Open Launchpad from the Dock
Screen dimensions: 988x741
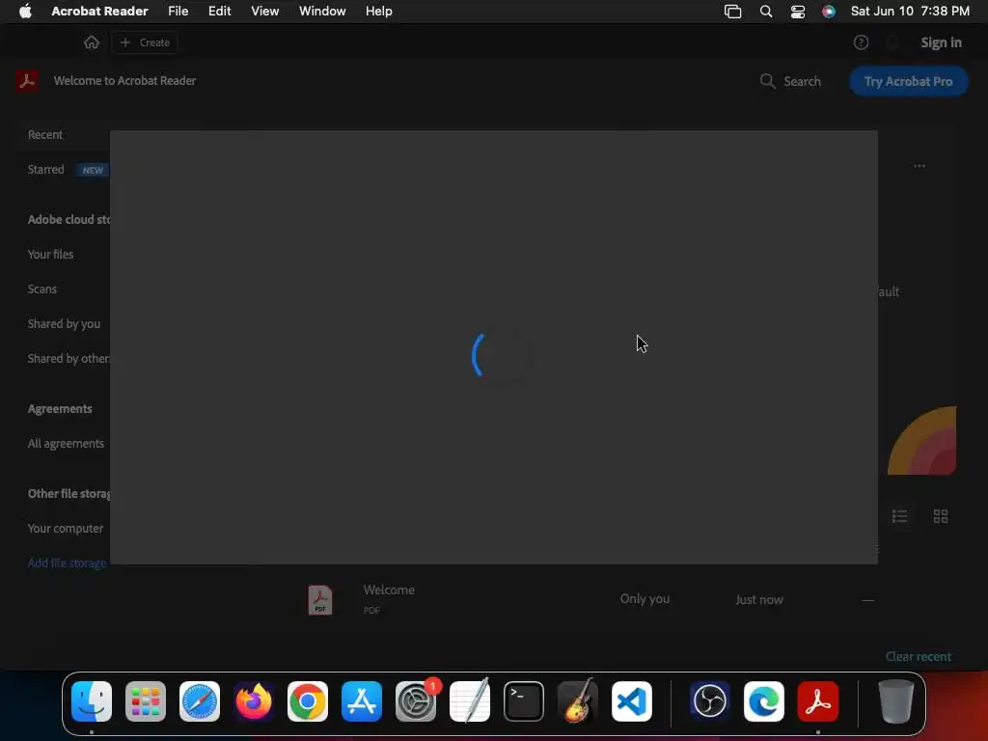[146, 701]
